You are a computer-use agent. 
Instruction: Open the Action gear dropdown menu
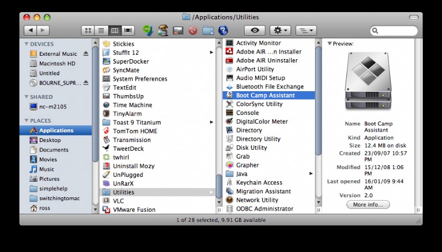click(x=280, y=30)
